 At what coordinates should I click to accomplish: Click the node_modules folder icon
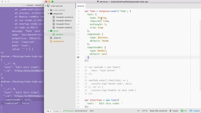coord(51,10)
